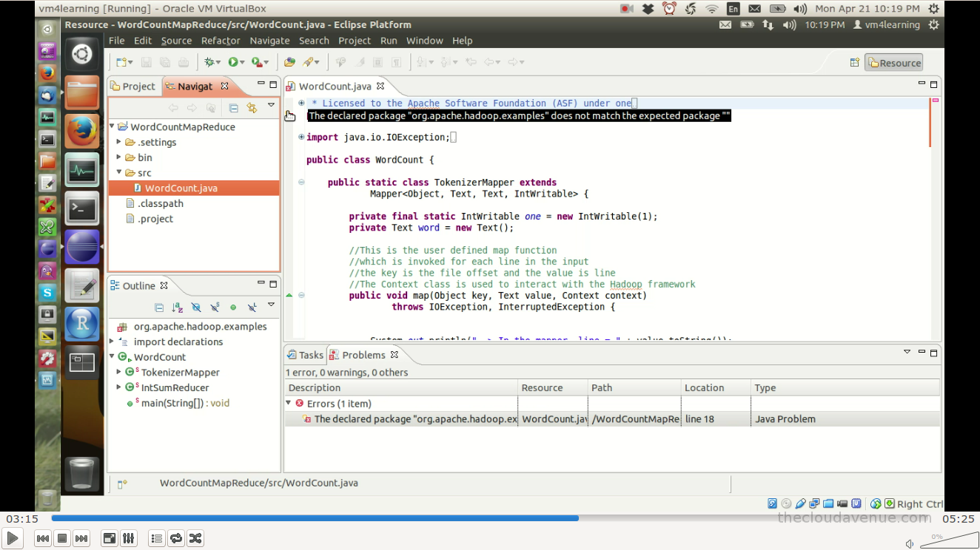This screenshot has height=550, width=980.
Task: Collapse the src folder
Action: pos(118,172)
